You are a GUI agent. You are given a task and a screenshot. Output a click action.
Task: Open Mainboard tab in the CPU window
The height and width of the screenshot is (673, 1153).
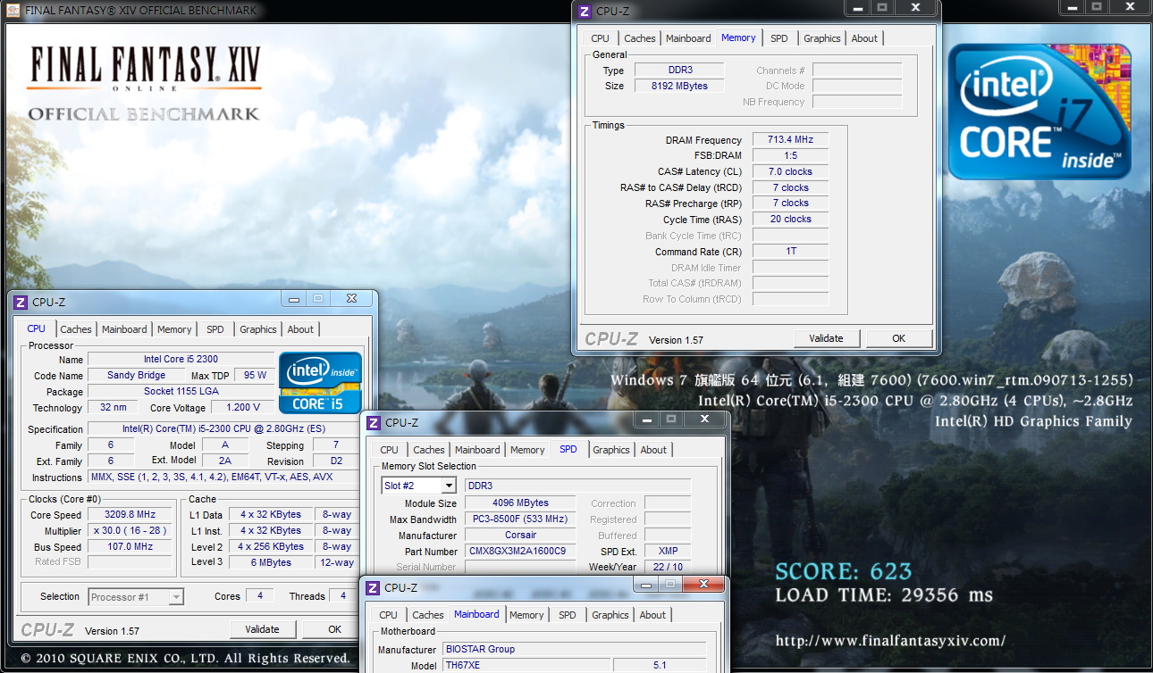(x=124, y=329)
